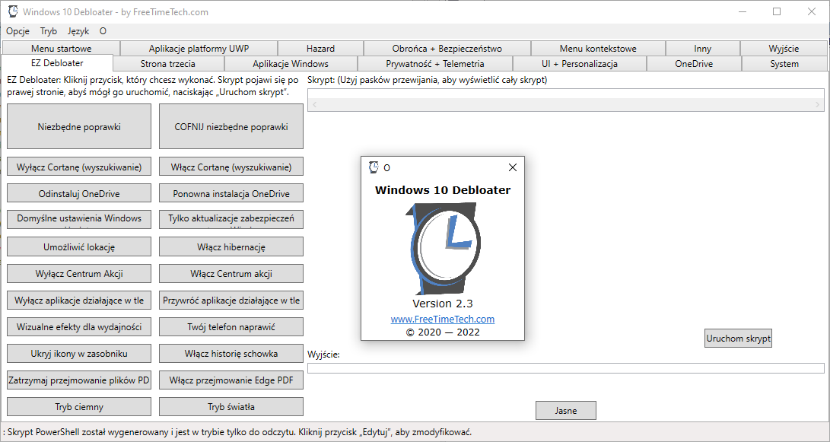Select the EZ Debloater tab

(x=57, y=63)
